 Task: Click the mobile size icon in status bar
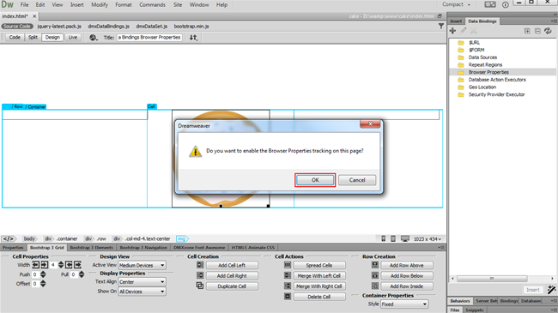click(384, 238)
